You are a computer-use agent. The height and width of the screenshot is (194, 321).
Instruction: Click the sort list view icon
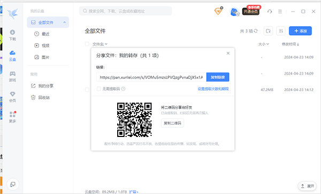tap(281, 31)
